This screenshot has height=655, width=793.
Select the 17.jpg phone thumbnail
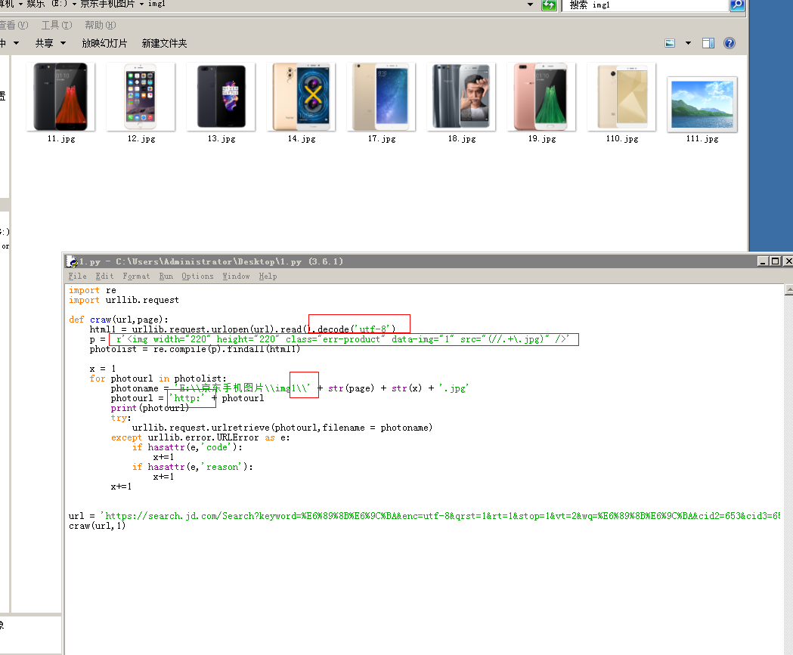[x=381, y=97]
